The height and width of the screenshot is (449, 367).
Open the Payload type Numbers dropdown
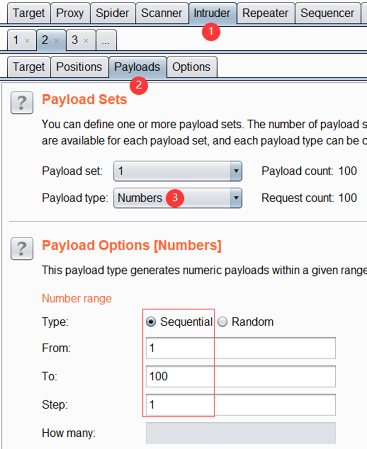(x=178, y=198)
